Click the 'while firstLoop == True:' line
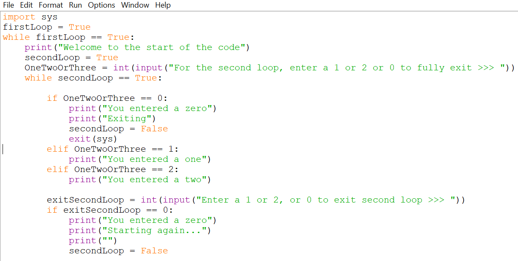 pos(69,37)
